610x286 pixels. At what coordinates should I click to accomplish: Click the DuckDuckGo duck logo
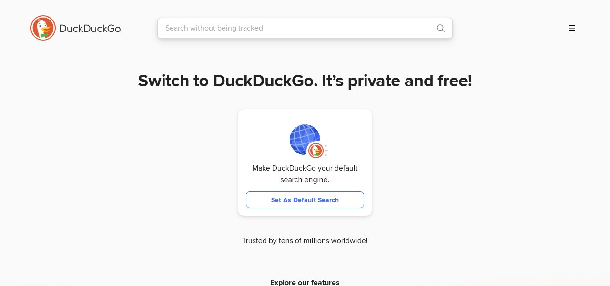pos(43,28)
